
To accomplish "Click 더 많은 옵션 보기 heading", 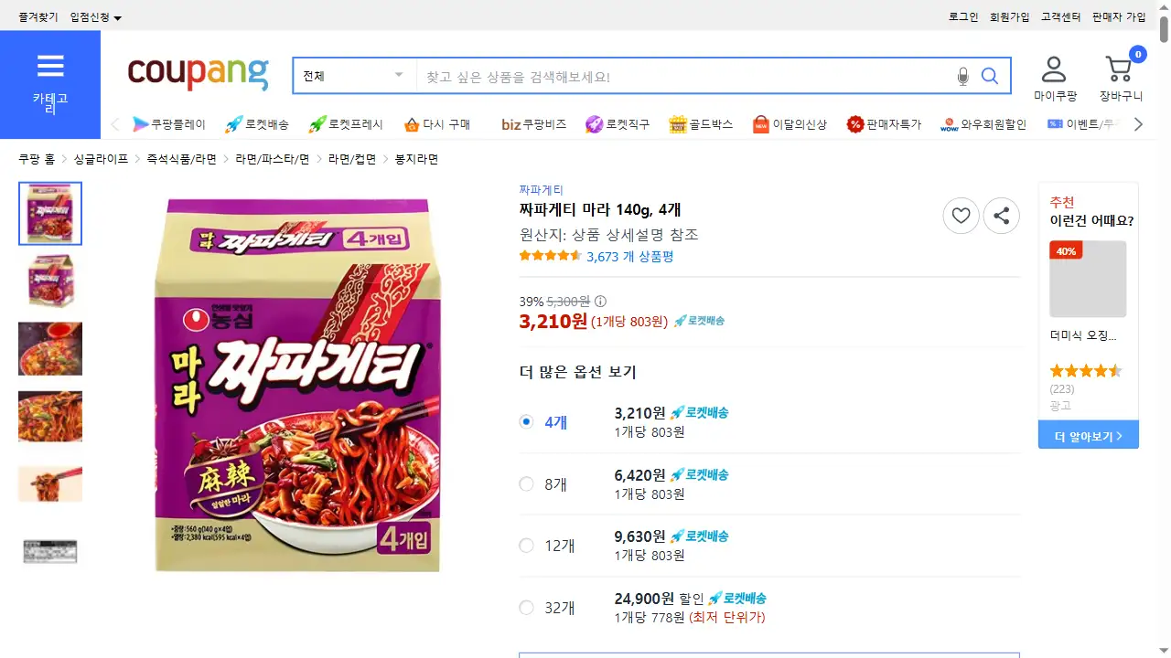I will click(577, 372).
